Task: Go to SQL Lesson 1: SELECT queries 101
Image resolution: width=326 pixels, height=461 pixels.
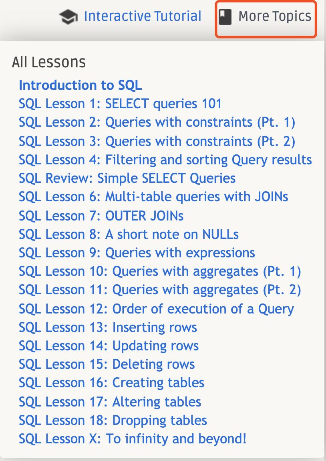Action: tap(120, 104)
